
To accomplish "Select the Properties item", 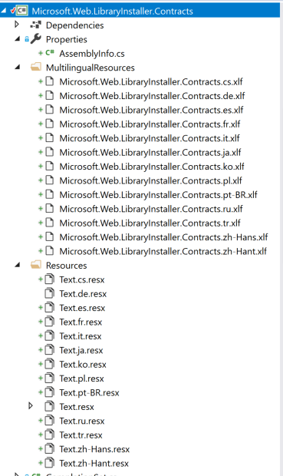I will coord(67,39).
